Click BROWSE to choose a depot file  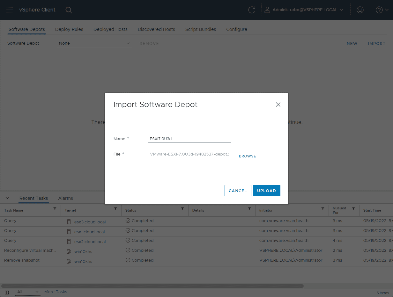[248, 156]
